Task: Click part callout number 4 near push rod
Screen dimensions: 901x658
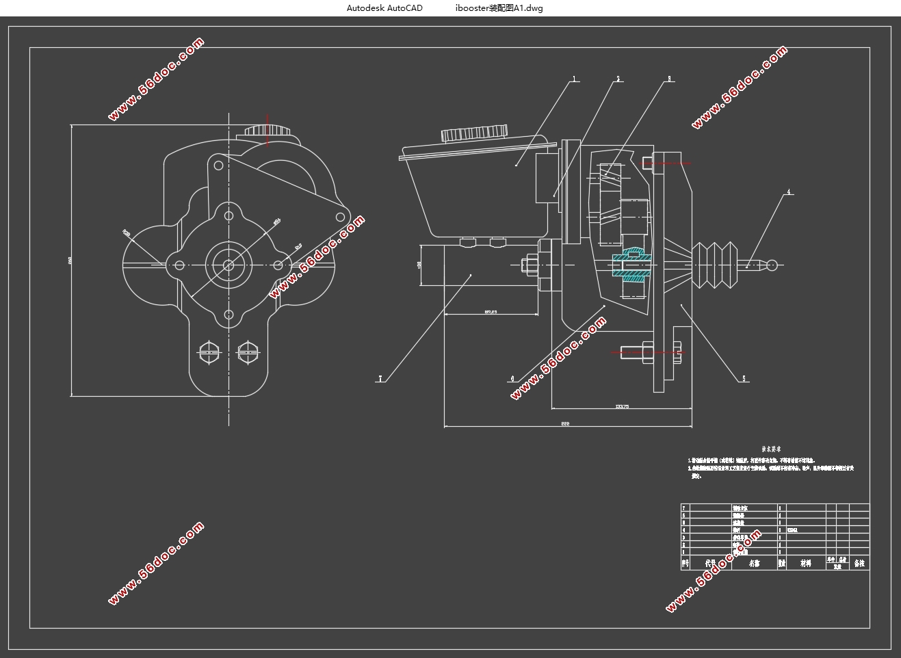Action: point(788,192)
